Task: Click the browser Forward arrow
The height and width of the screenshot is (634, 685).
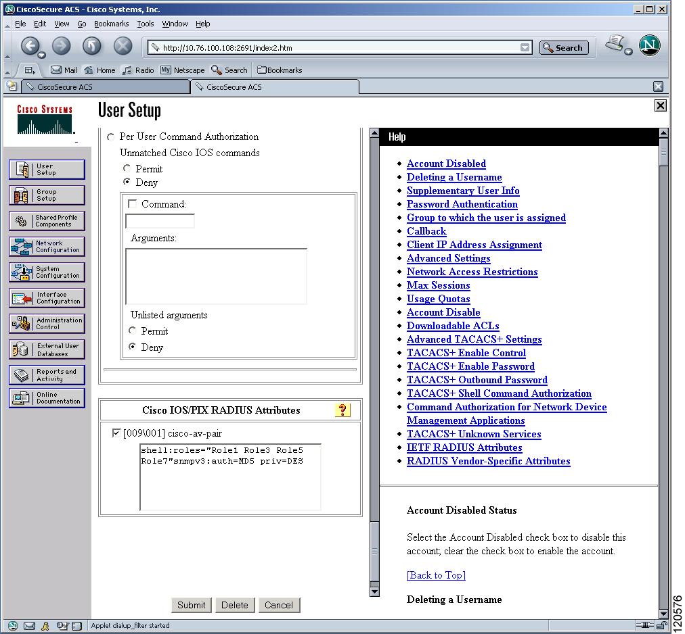Action: 61,45
